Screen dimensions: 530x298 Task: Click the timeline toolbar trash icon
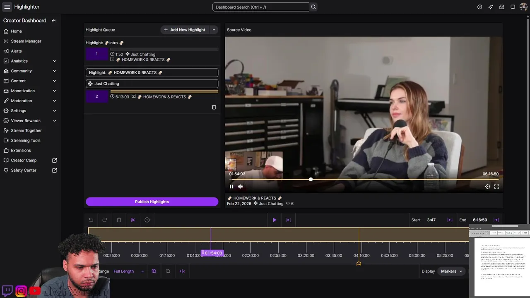coord(119,220)
